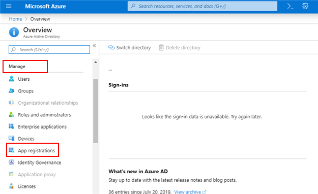Click the What's new in Azure AD heading
The image size is (318, 194).
pos(138,171)
